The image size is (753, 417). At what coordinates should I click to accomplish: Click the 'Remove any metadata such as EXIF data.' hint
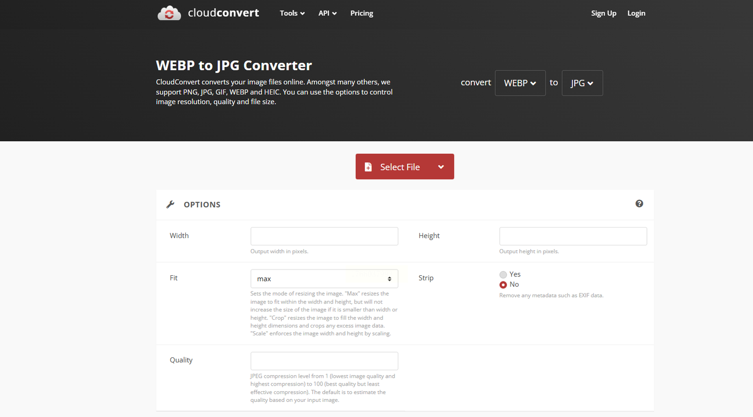pyautogui.click(x=551, y=296)
